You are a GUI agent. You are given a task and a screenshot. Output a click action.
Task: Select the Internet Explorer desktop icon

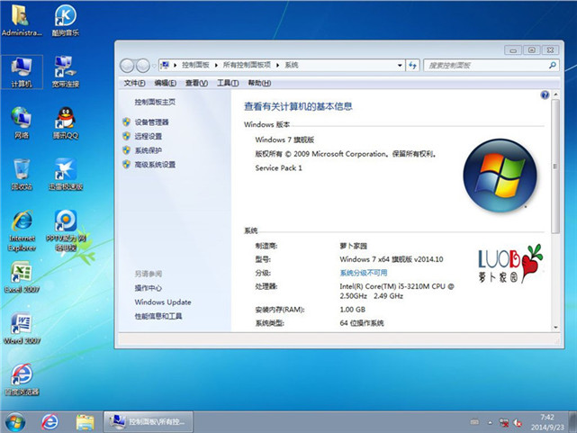(22, 230)
